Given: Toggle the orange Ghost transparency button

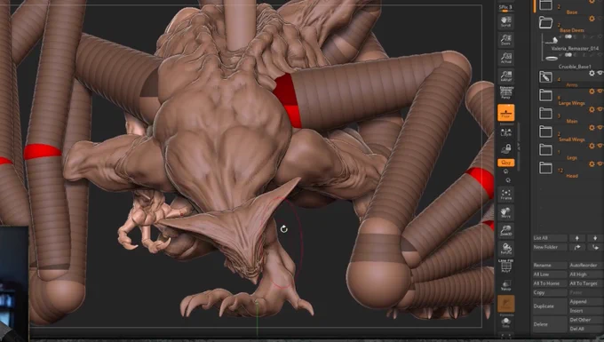Looking at the screenshot, I should (x=505, y=304).
